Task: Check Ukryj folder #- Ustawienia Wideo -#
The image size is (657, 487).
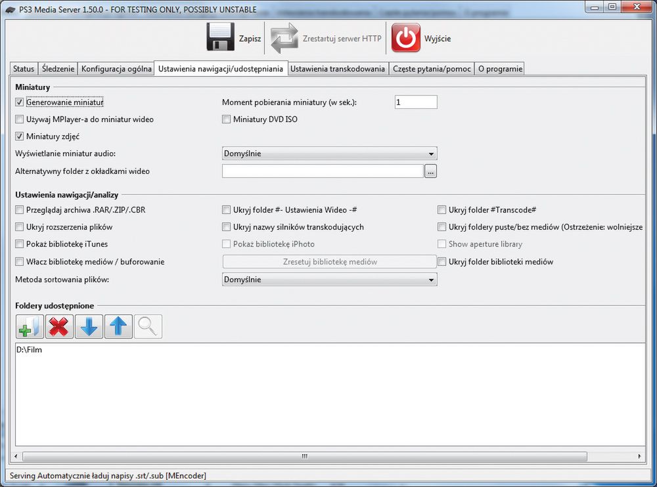Action: (x=226, y=210)
